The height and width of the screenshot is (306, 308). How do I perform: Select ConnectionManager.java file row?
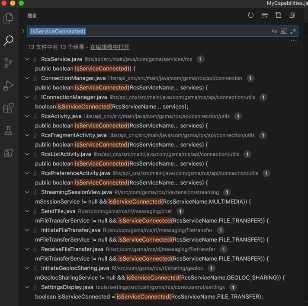click(x=161, y=78)
